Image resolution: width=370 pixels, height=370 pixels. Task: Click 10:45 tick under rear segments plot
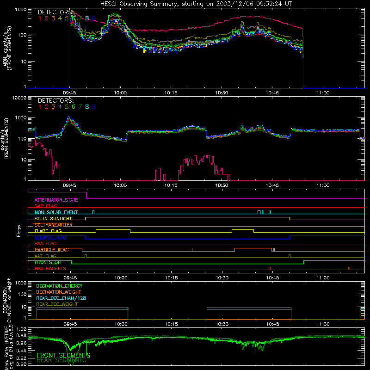pos(272,185)
